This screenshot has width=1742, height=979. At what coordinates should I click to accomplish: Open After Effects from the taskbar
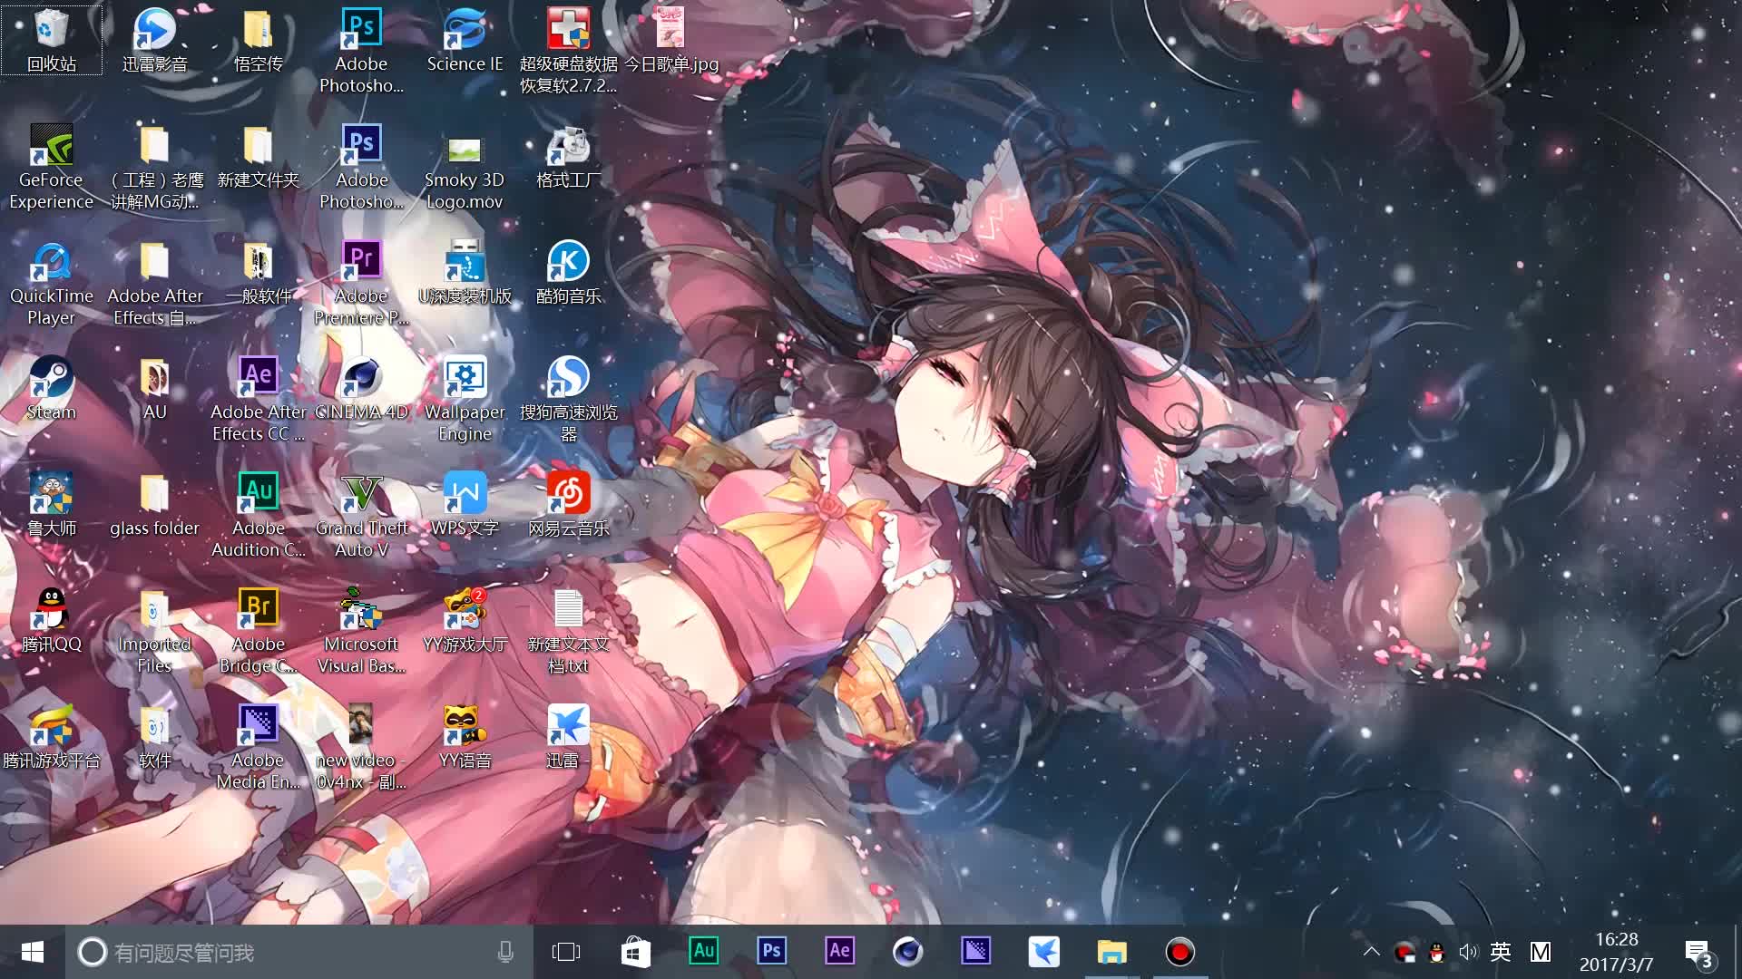click(x=839, y=952)
